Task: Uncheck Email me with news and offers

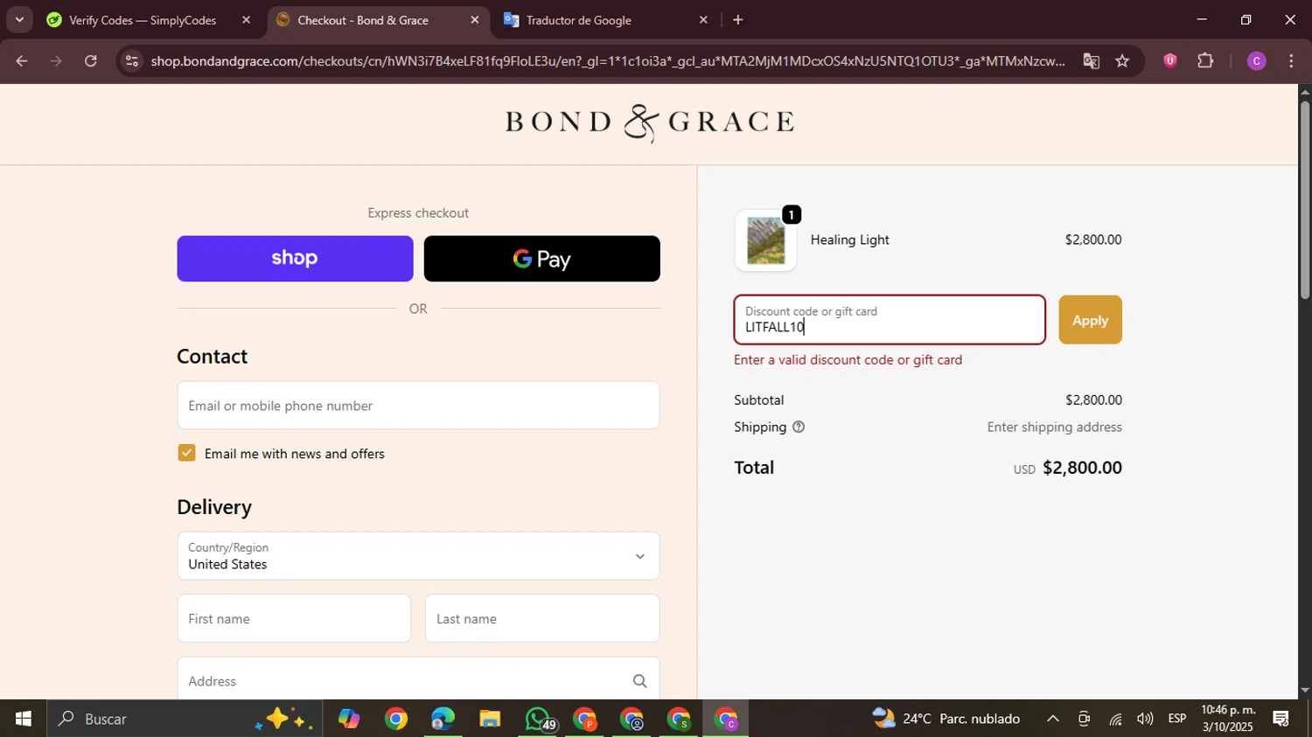Action: [x=186, y=453]
